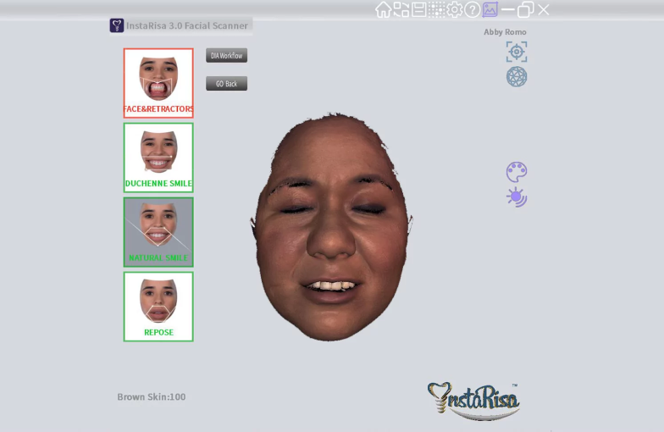Click the Brown Skin:100 value label
Screen dimensions: 664x432
(x=152, y=396)
